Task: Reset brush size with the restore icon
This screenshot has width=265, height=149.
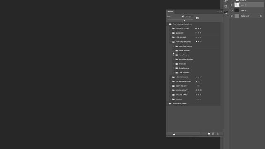Action: tap(183, 17)
